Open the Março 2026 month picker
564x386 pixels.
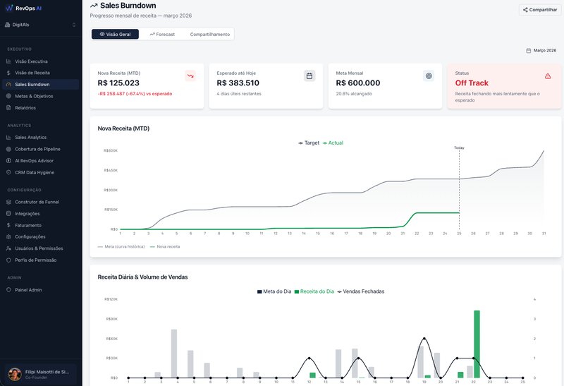541,50
